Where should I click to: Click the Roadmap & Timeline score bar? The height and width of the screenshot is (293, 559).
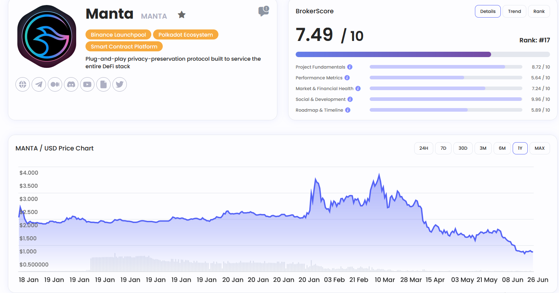pos(446,110)
